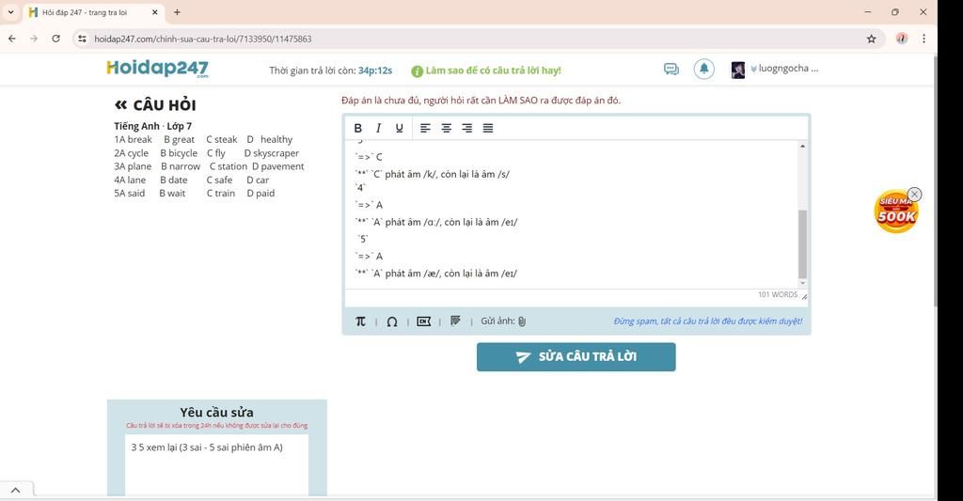Viewport: 963px width, 501px height.
Task: Click browser forward arrow
Action: (x=34, y=39)
